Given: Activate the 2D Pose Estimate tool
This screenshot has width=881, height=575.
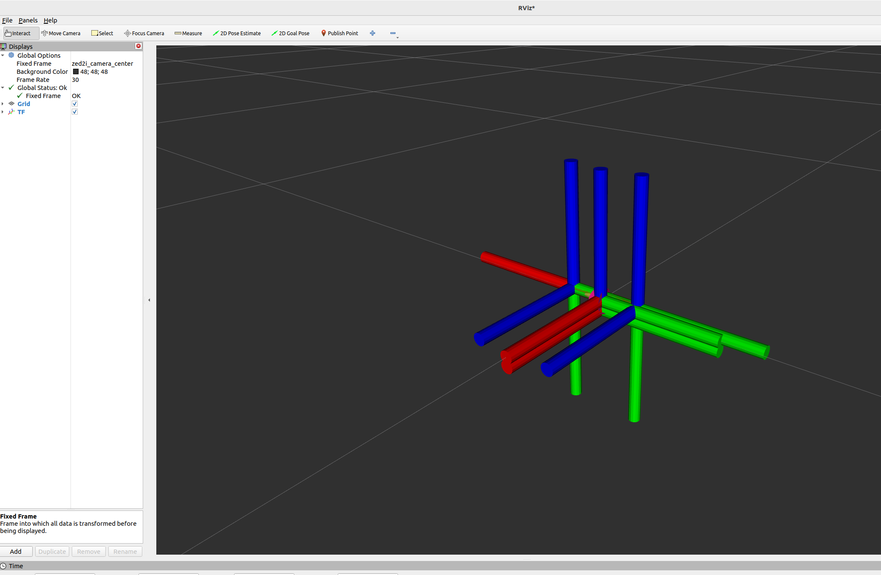Looking at the screenshot, I should point(237,33).
